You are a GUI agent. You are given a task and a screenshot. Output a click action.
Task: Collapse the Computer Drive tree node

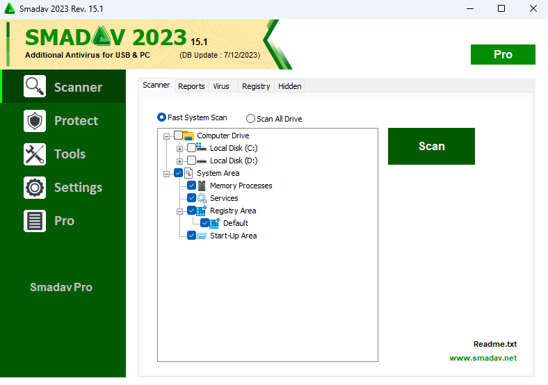coord(167,136)
